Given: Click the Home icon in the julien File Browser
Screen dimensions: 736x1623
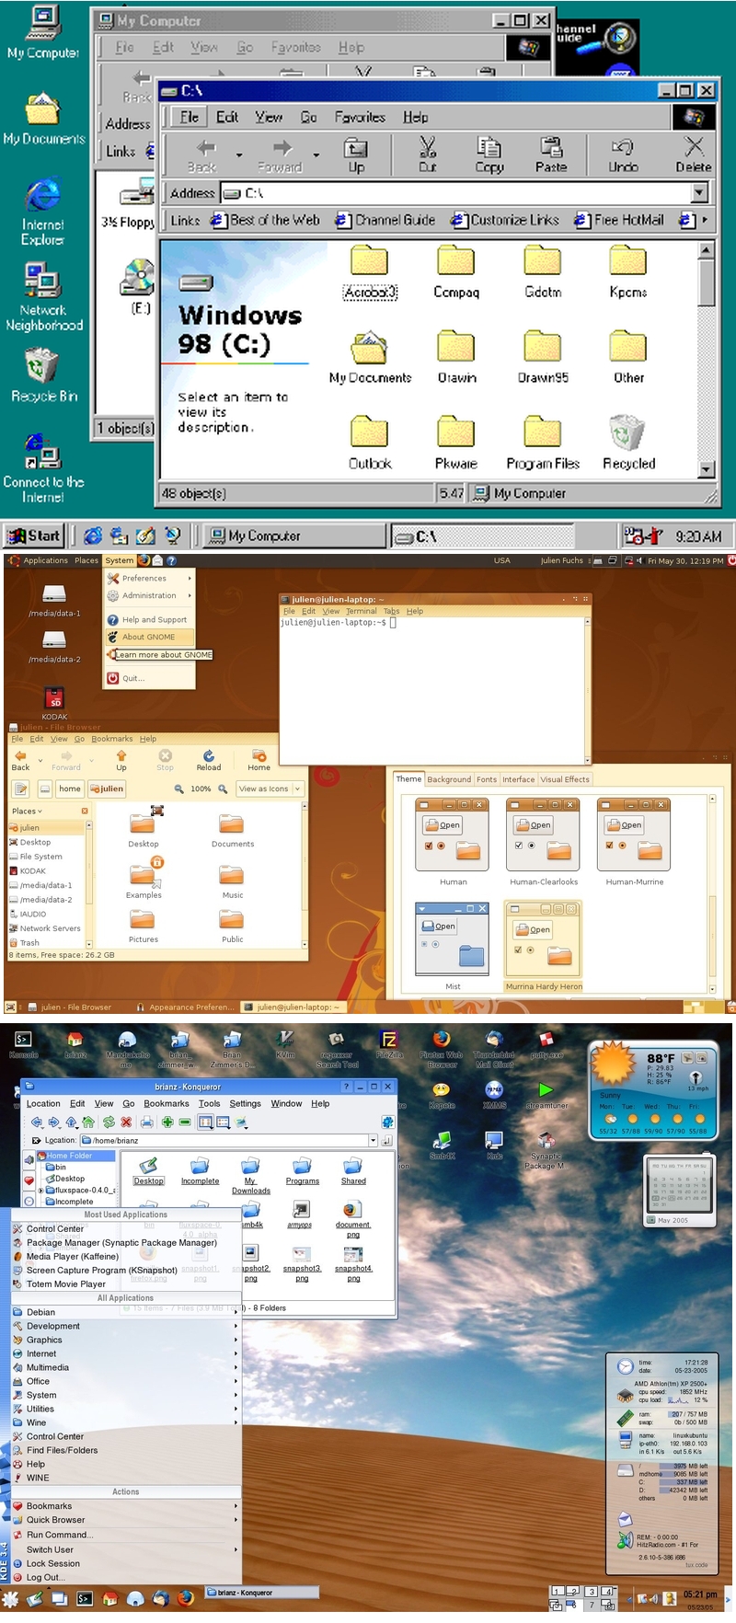Looking at the screenshot, I should coord(259,760).
